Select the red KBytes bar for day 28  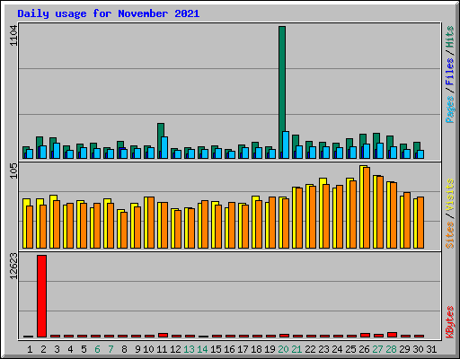[x=392, y=335]
